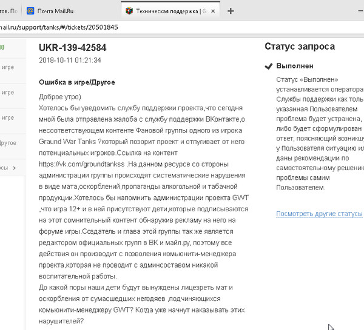Click ticket date 2018-10-11 01:21:34
Screen dimensions: 364x330
tap(70, 61)
